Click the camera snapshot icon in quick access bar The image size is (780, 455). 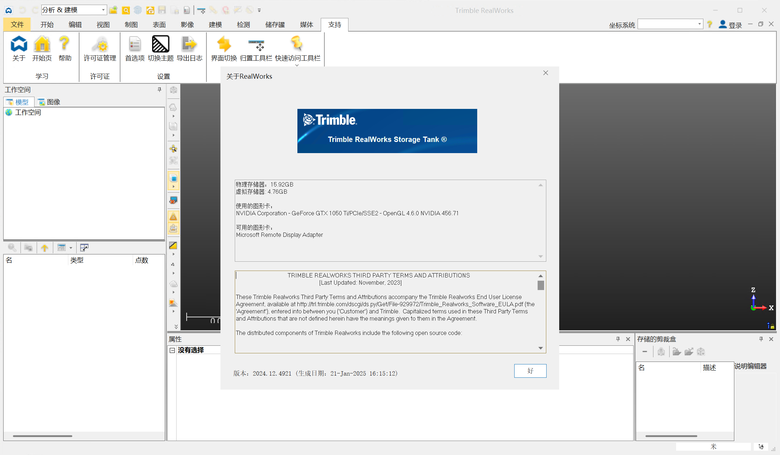point(150,10)
